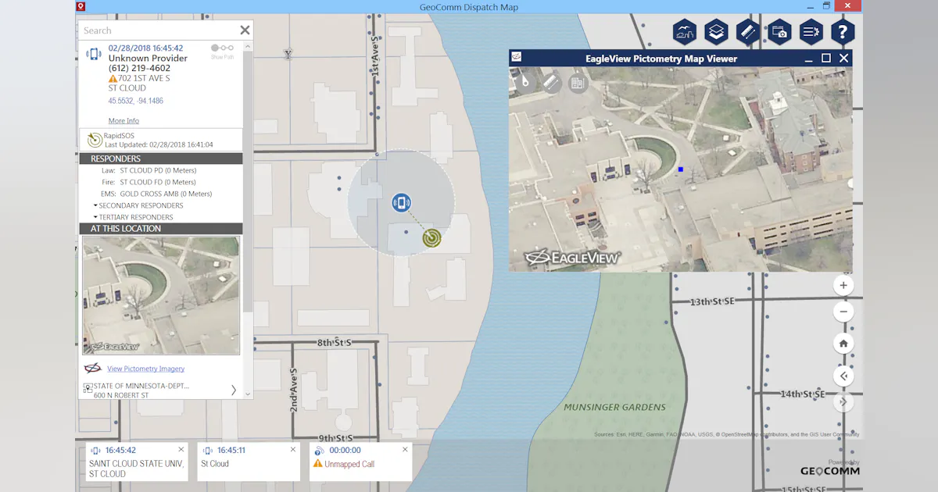Screen dimensions: 938x492
Task: Zoom out with the map minus button
Action: [843, 312]
